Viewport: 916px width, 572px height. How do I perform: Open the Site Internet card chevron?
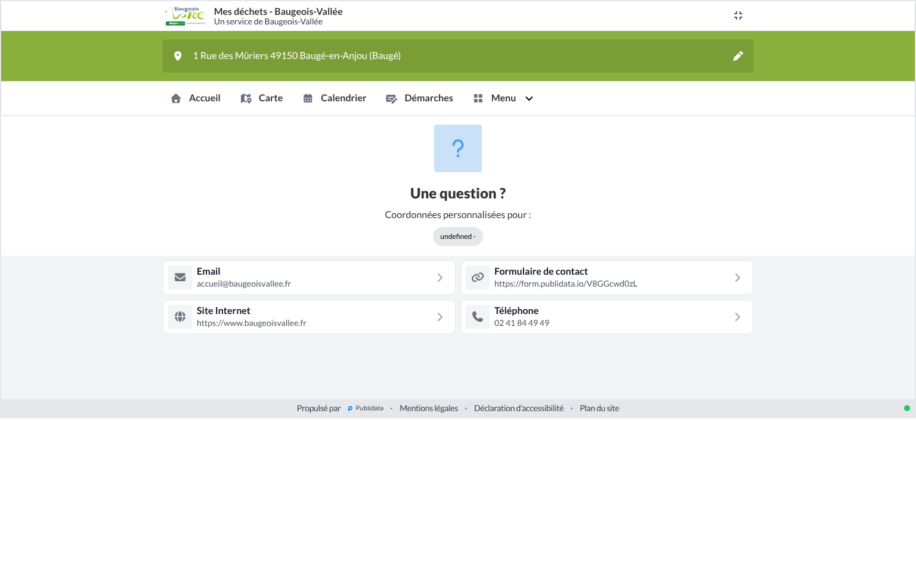click(440, 317)
